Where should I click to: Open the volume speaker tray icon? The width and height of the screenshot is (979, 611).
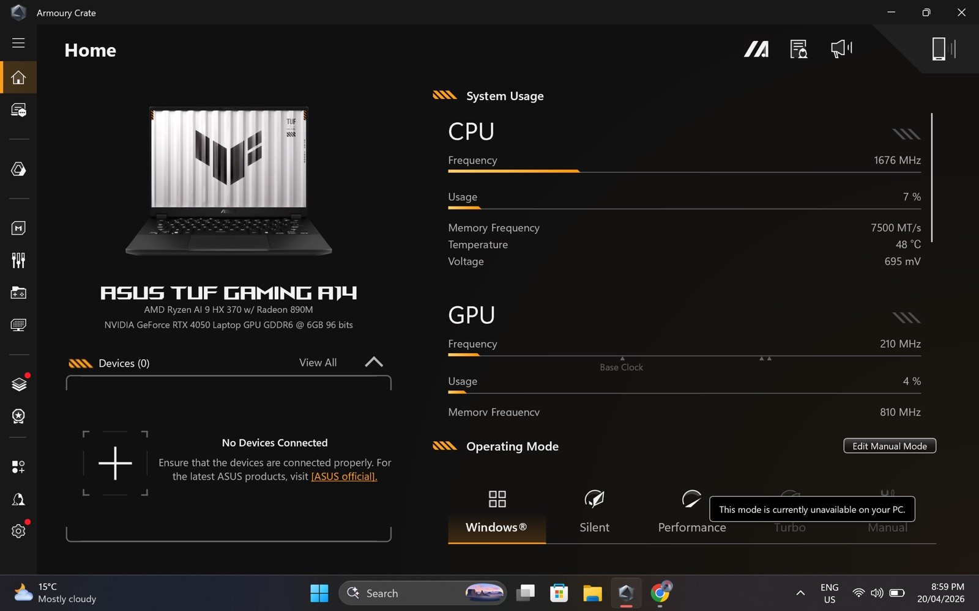[877, 593]
